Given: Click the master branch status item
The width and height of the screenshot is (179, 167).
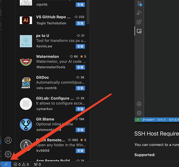Looking at the screenshot, I should click(x=148, y=120).
